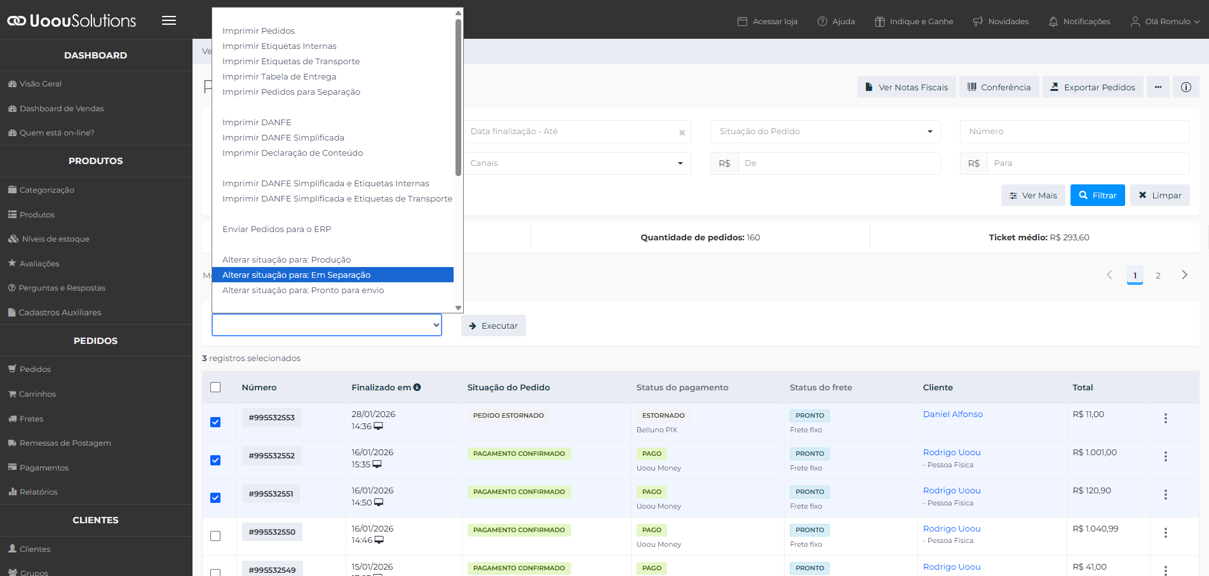
Task: Click the Conferência button
Action: [999, 87]
